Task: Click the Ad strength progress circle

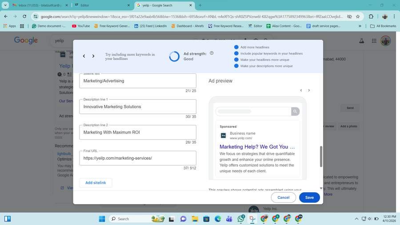Action: click(175, 56)
